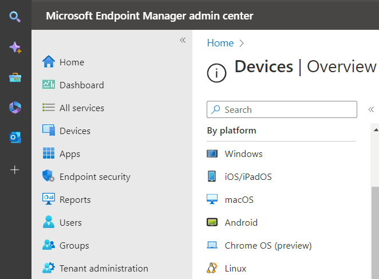Collapse the left navigation menu
Image resolution: width=379 pixels, height=279 pixels.
[x=183, y=40]
